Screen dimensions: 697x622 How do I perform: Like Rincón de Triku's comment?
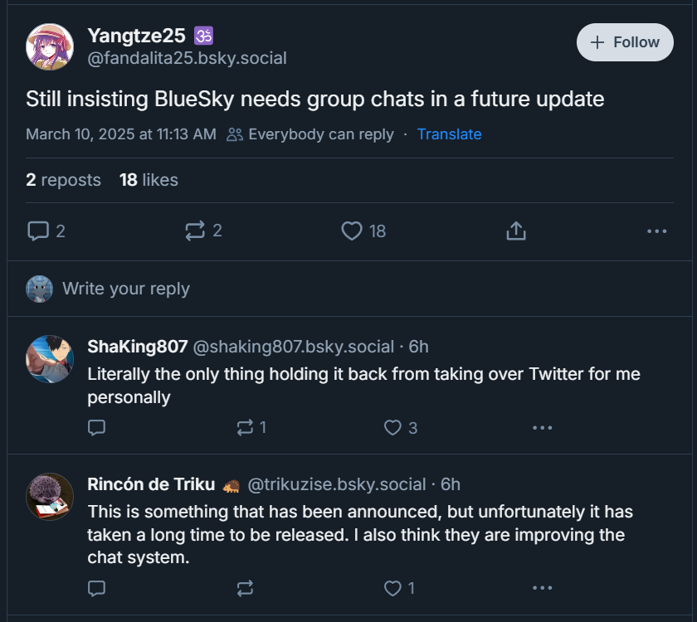[392, 588]
